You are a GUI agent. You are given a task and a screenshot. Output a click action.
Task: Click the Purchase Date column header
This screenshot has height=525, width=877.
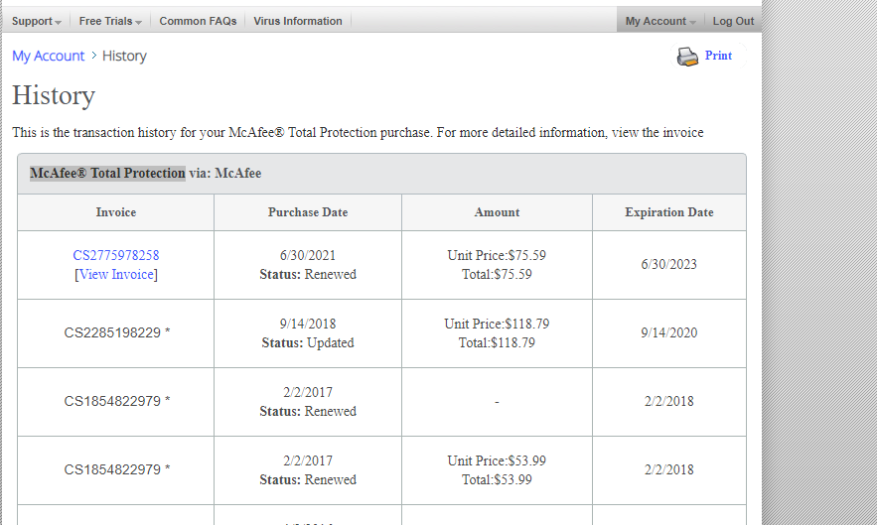(308, 212)
